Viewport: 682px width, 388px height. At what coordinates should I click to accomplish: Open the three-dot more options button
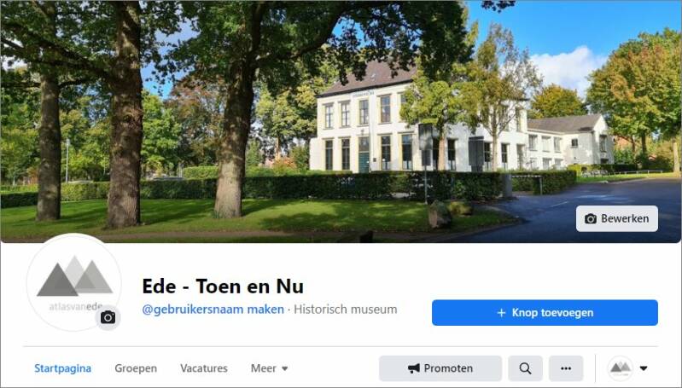click(566, 368)
